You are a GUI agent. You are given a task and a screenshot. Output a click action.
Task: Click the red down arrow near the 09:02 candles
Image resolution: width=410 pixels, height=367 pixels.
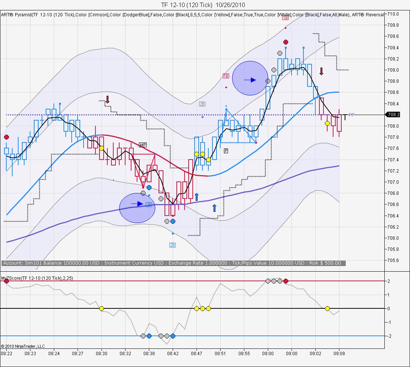(321, 71)
